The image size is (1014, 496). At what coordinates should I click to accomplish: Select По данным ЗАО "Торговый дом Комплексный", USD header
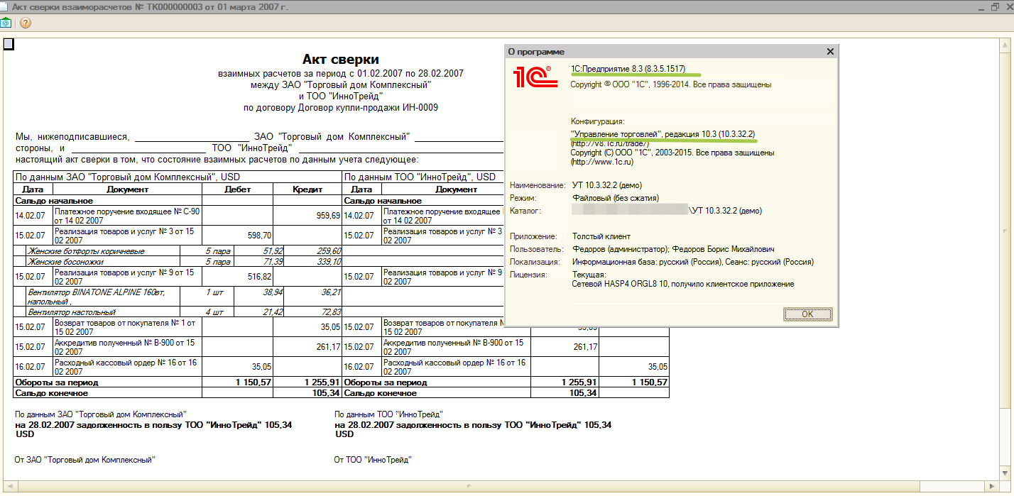[178, 177]
